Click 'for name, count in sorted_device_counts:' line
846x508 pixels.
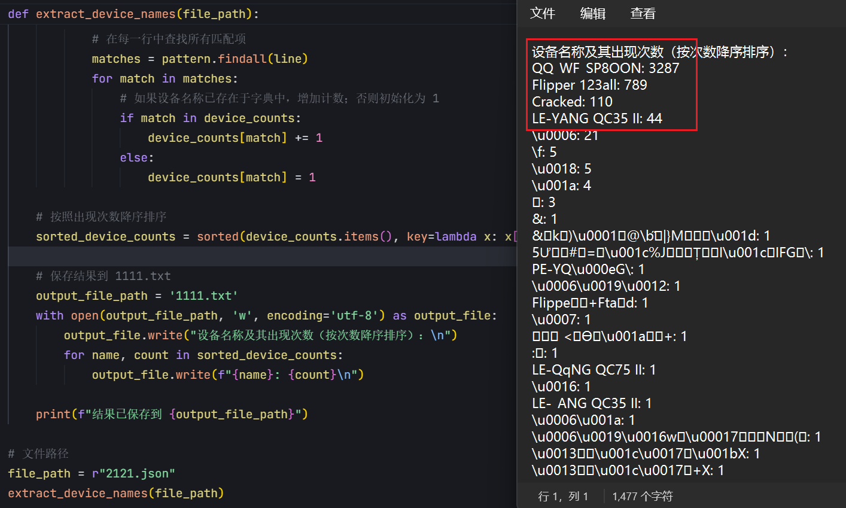(203, 355)
